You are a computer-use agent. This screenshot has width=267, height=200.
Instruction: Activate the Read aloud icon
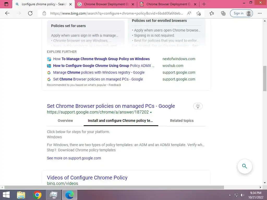(x=189, y=13)
